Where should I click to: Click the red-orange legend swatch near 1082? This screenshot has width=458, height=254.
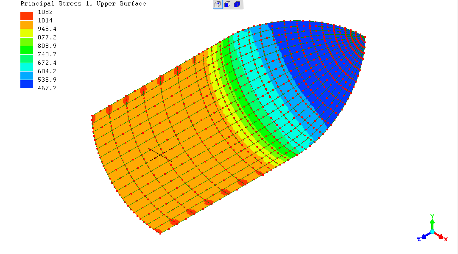click(27, 16)
